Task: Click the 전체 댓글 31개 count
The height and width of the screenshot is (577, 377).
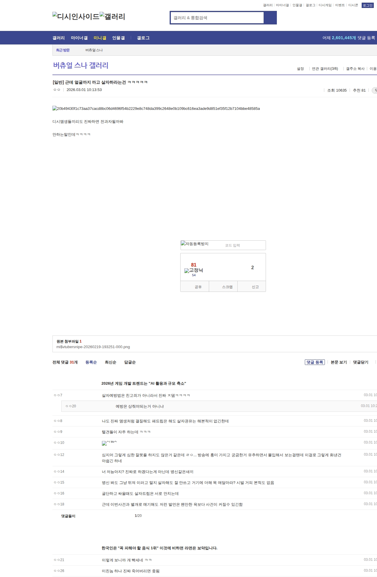Action: (65, 362)
